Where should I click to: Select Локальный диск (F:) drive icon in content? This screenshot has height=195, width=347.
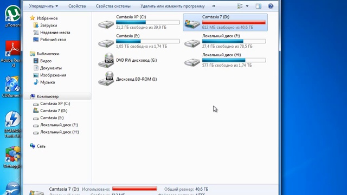192,43
